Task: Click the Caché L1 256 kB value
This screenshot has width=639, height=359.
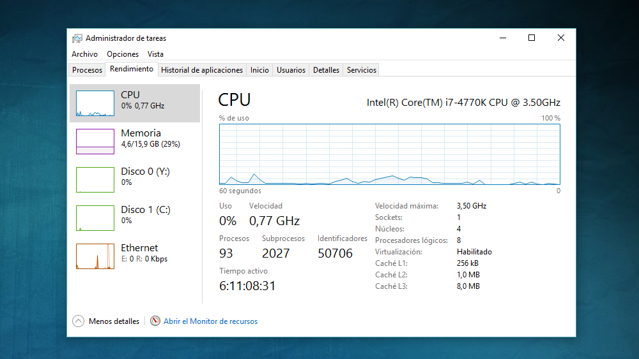Action: point(468,263)
